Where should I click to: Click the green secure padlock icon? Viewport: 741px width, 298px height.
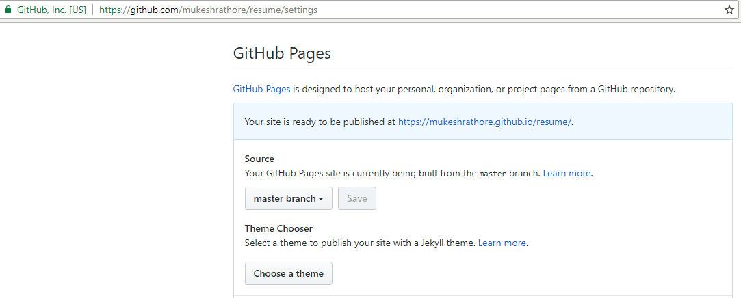pos(8,10)
